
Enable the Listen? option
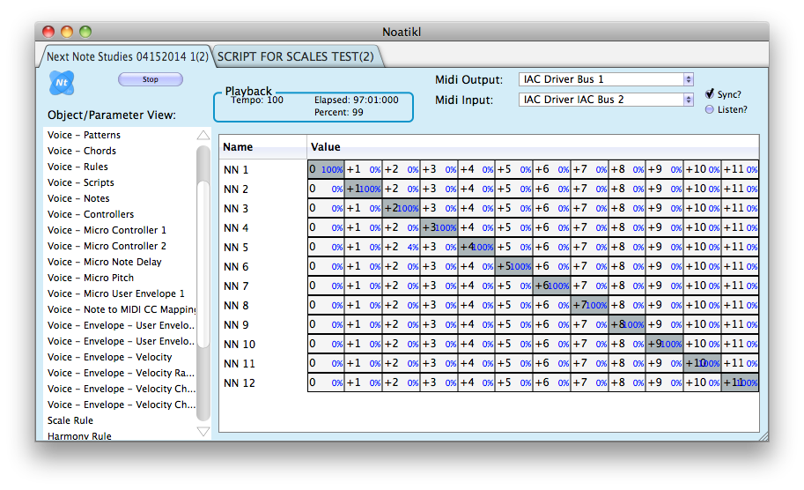click(x=710, y=109)
